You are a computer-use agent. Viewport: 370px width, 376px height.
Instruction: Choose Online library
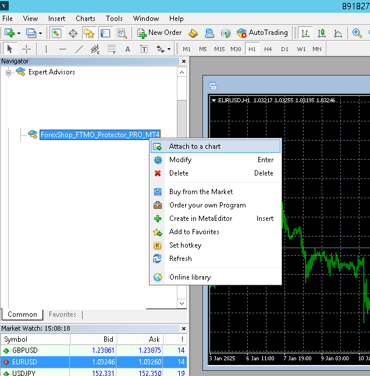[x=215, y=277]
